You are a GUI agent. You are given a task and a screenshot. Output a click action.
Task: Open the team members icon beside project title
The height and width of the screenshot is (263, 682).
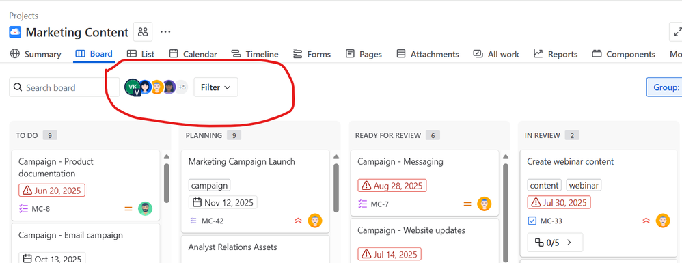pyautogui.click(x=143, y=31)
